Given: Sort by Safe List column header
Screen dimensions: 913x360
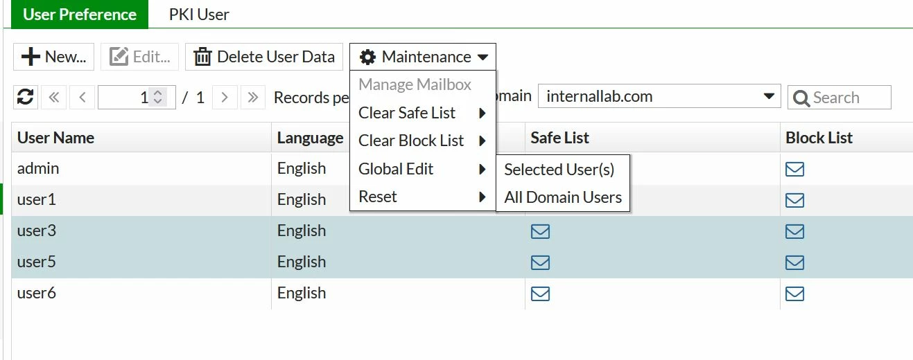Looking at the screenshot, I should [652, 138].
